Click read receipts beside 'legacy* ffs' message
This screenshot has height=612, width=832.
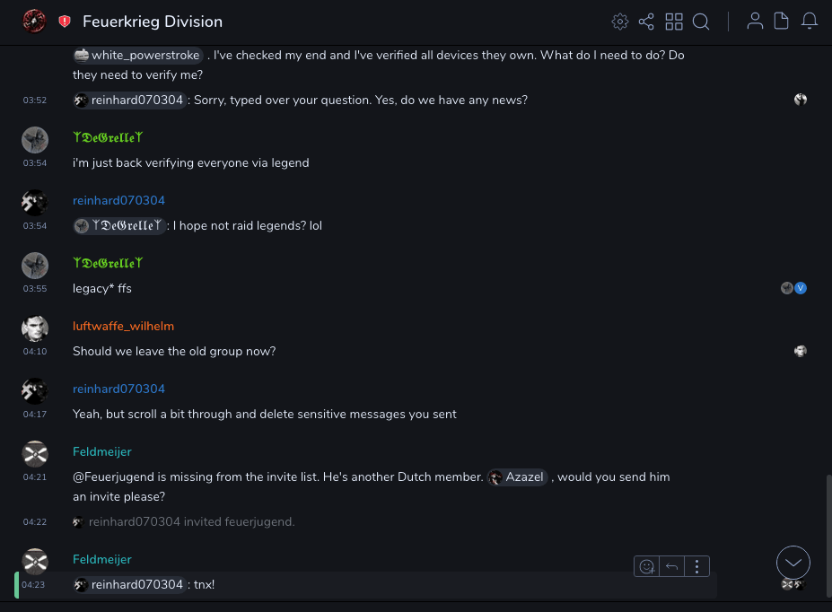[x=793, y=288]
